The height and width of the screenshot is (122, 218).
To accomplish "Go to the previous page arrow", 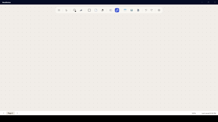I will click(4, 113).
